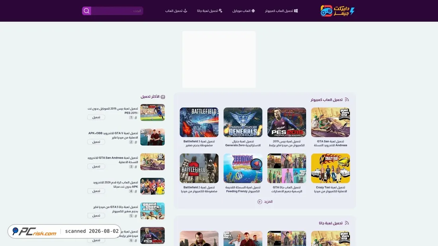Screen dimensions: 438x246
Task: Click تحميل button for GTA V Android
Action: 96,142
